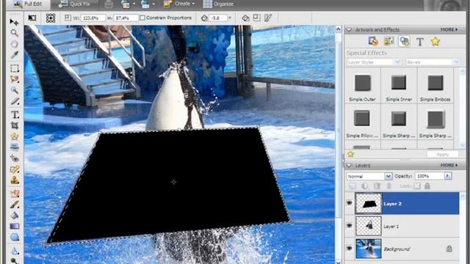This screenshot has height=264, width=470.
Task: Switch to the Full Edit tab
Action: [28, 4]
